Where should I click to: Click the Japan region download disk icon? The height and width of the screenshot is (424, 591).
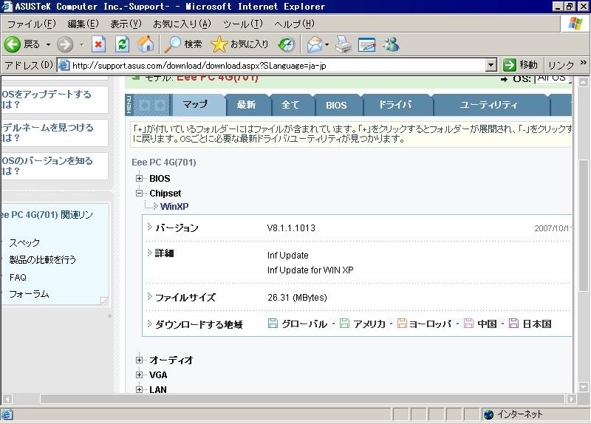pos(513,323)
